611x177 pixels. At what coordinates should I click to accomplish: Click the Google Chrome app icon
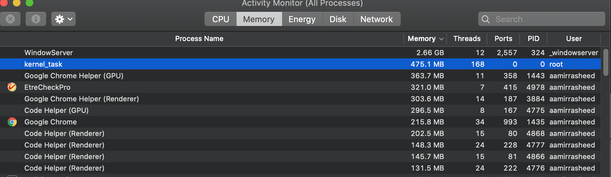(x=12, y=122)
